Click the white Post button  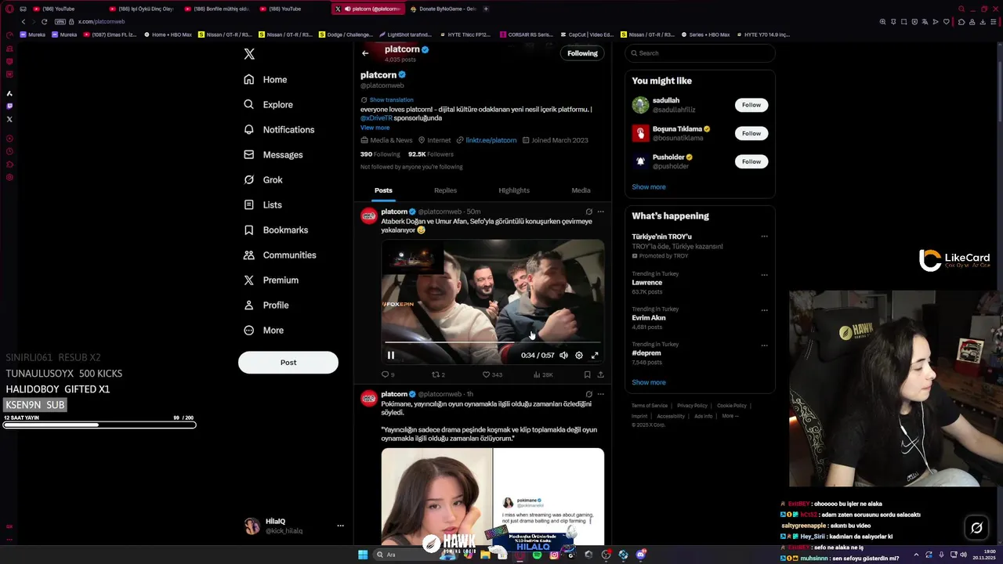[x=288, y=362]
